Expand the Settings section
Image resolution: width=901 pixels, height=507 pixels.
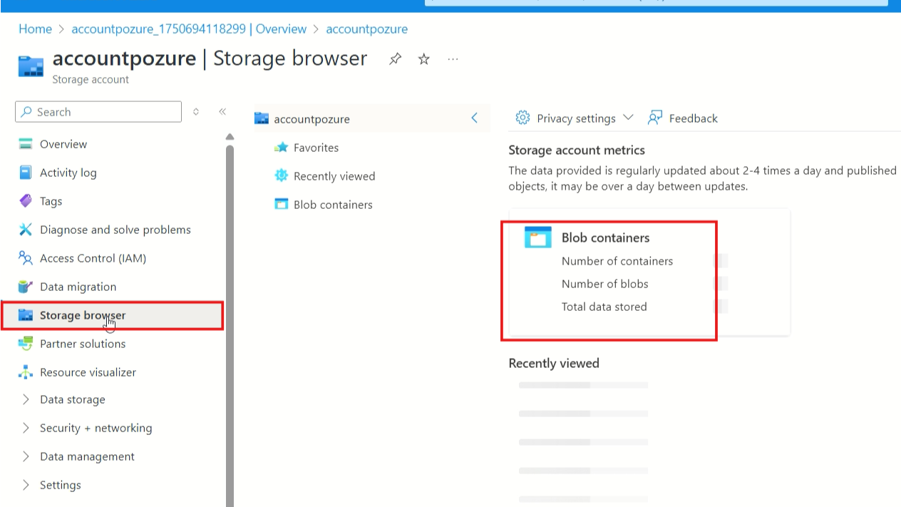click(26, 485)
